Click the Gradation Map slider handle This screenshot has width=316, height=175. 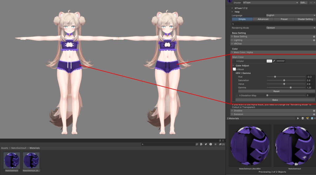267,96
